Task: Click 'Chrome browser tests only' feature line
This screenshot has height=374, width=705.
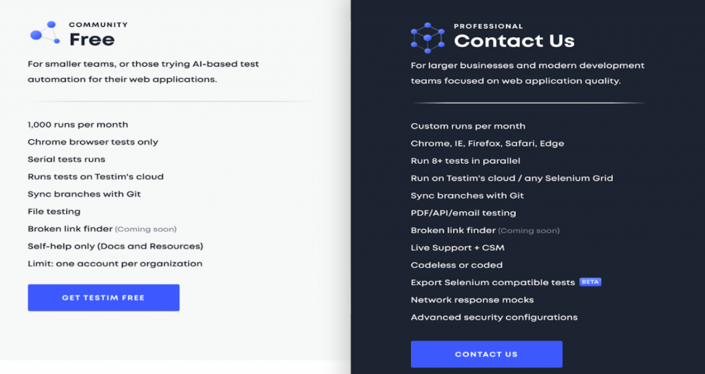Action: tap(93, 142)
